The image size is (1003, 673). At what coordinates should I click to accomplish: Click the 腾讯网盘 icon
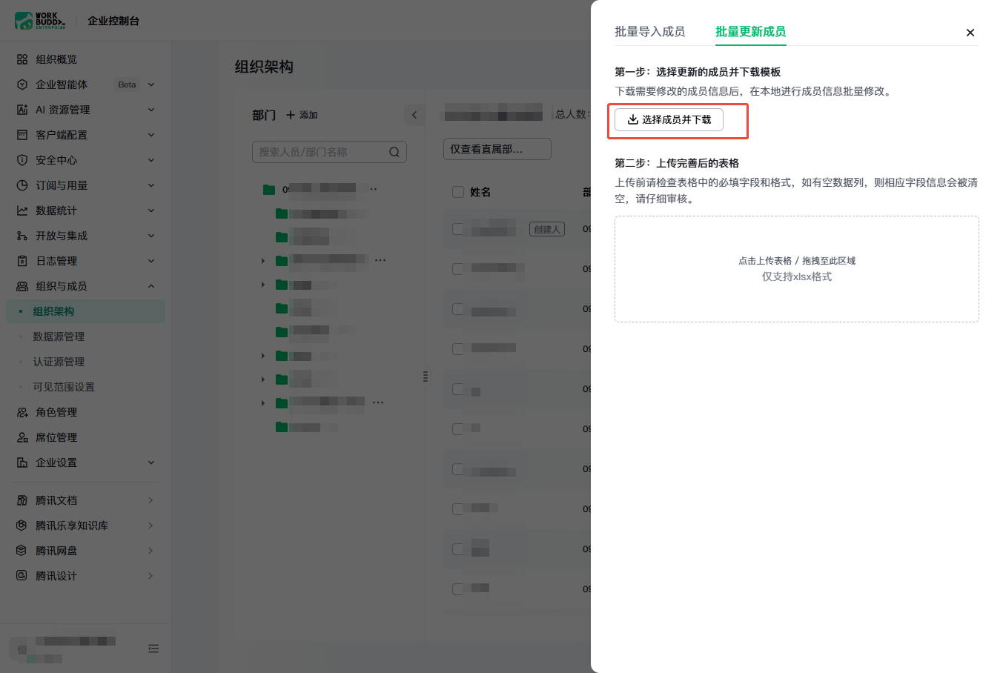pos(21,551)
